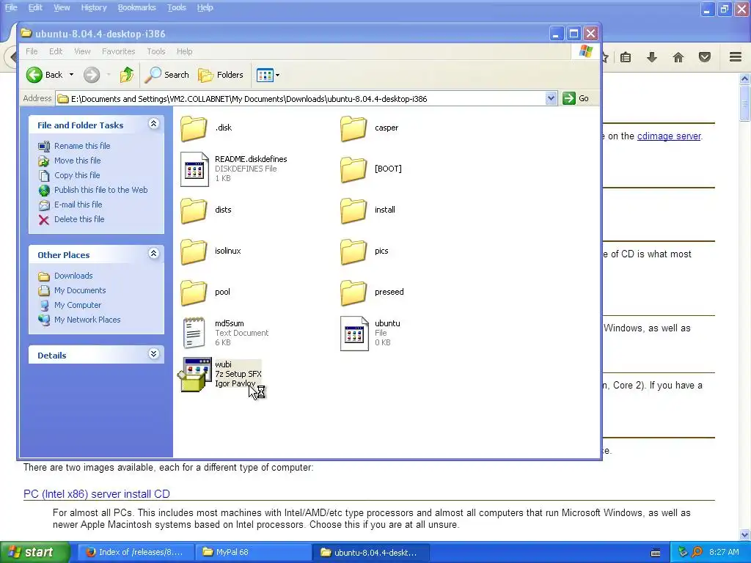Click the ubuntu-8.04.4-deskt... taskbar button
The image size is (751, 563).
[x=370, y=552]
